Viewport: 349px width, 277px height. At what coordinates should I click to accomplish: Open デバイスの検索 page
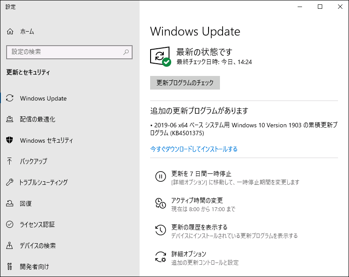click(x=38, y=245)
